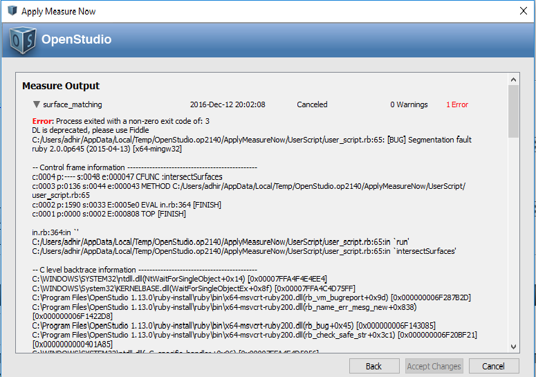
Task: Click the OpenStudio logo icon in banner
Action: (x=23, y=40)
